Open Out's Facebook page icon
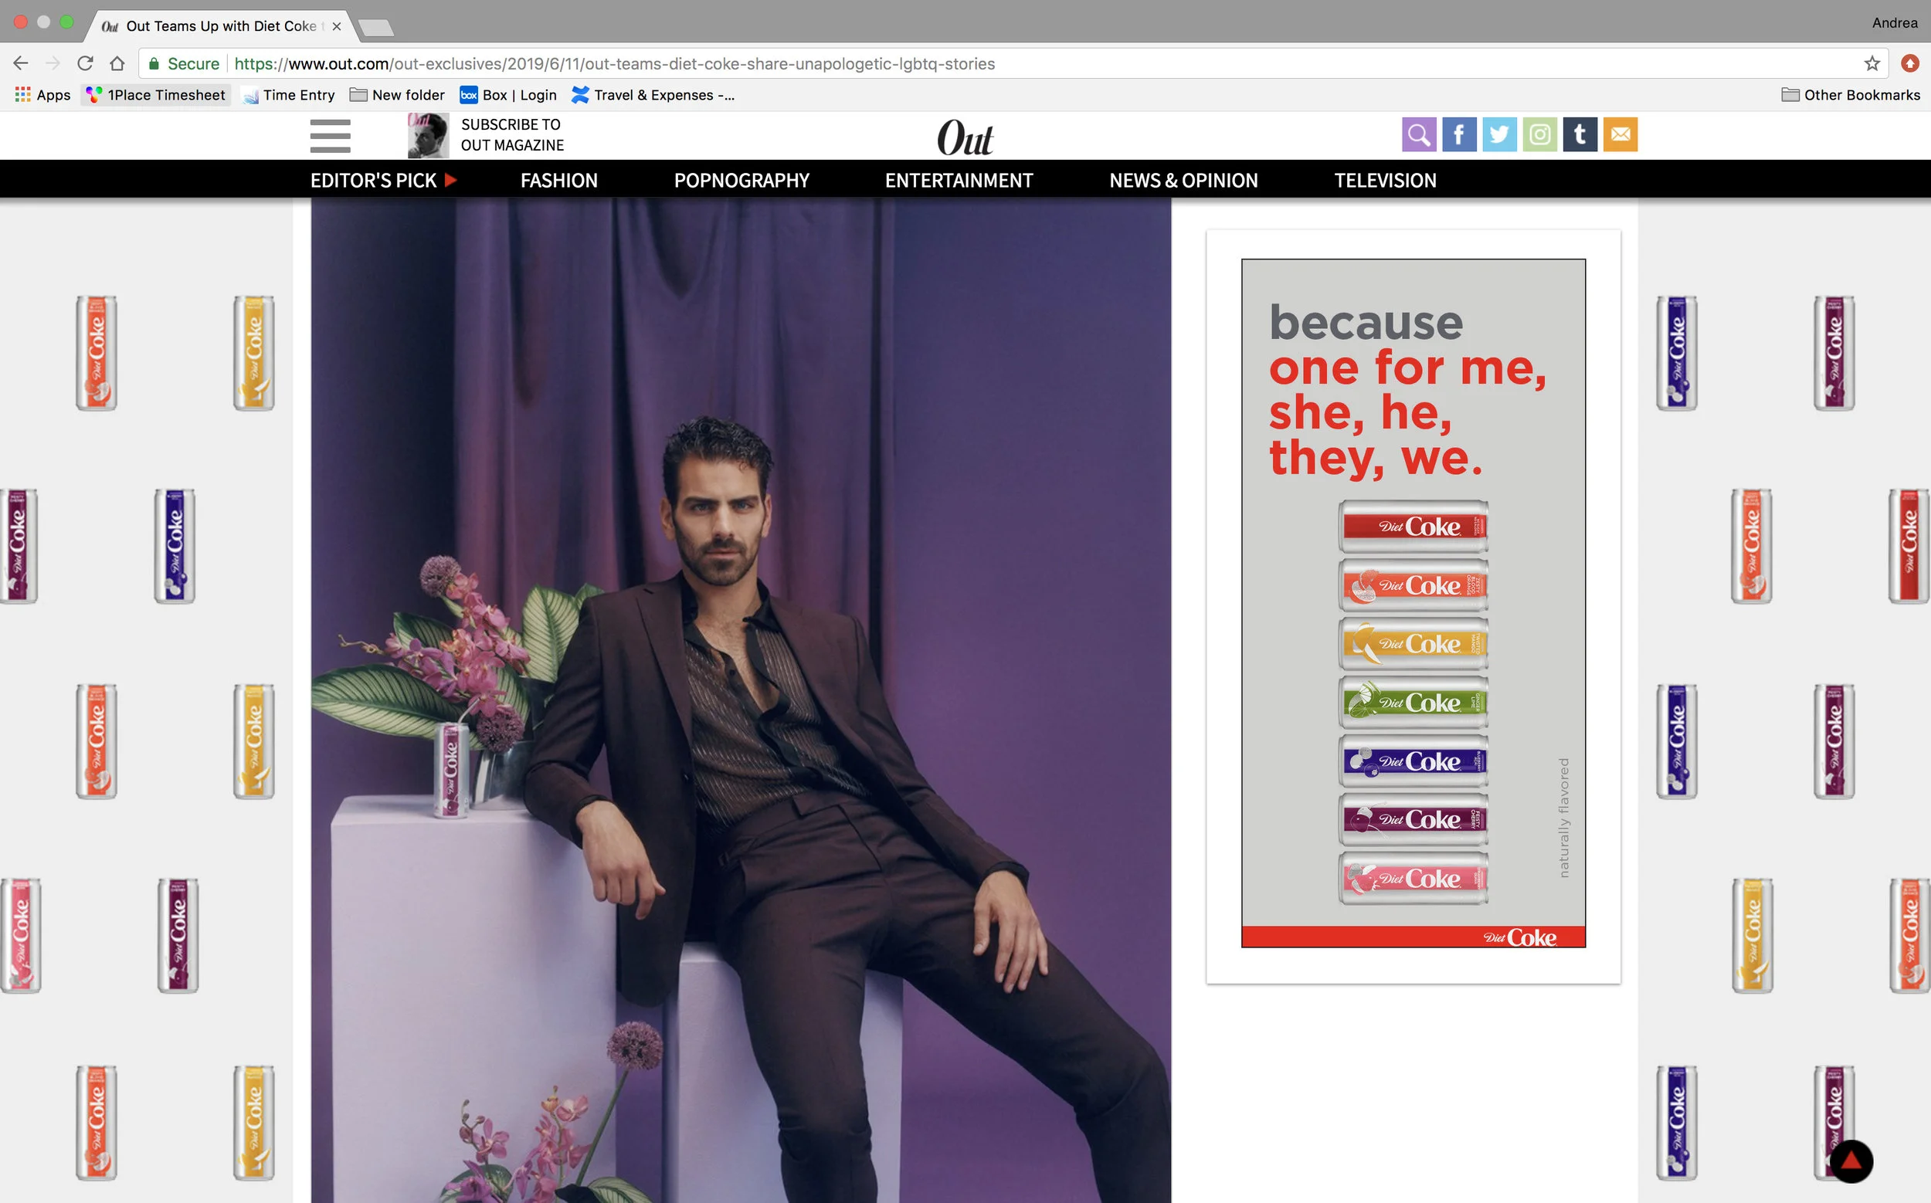The width and height of the screenshot is (1931, 1203). tap(1459, 134)
